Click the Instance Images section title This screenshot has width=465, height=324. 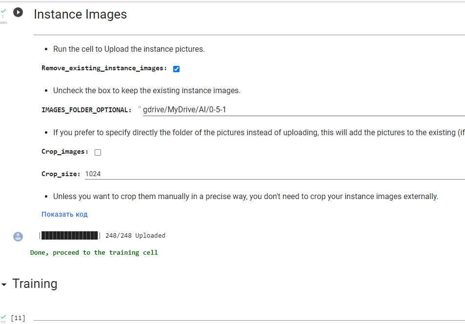click(x=80, y=15)
